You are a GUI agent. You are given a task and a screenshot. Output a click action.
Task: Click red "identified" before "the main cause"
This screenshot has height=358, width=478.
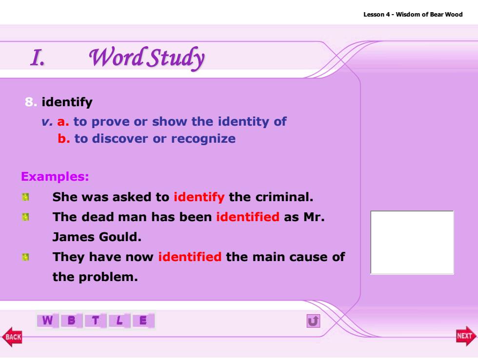190,257
